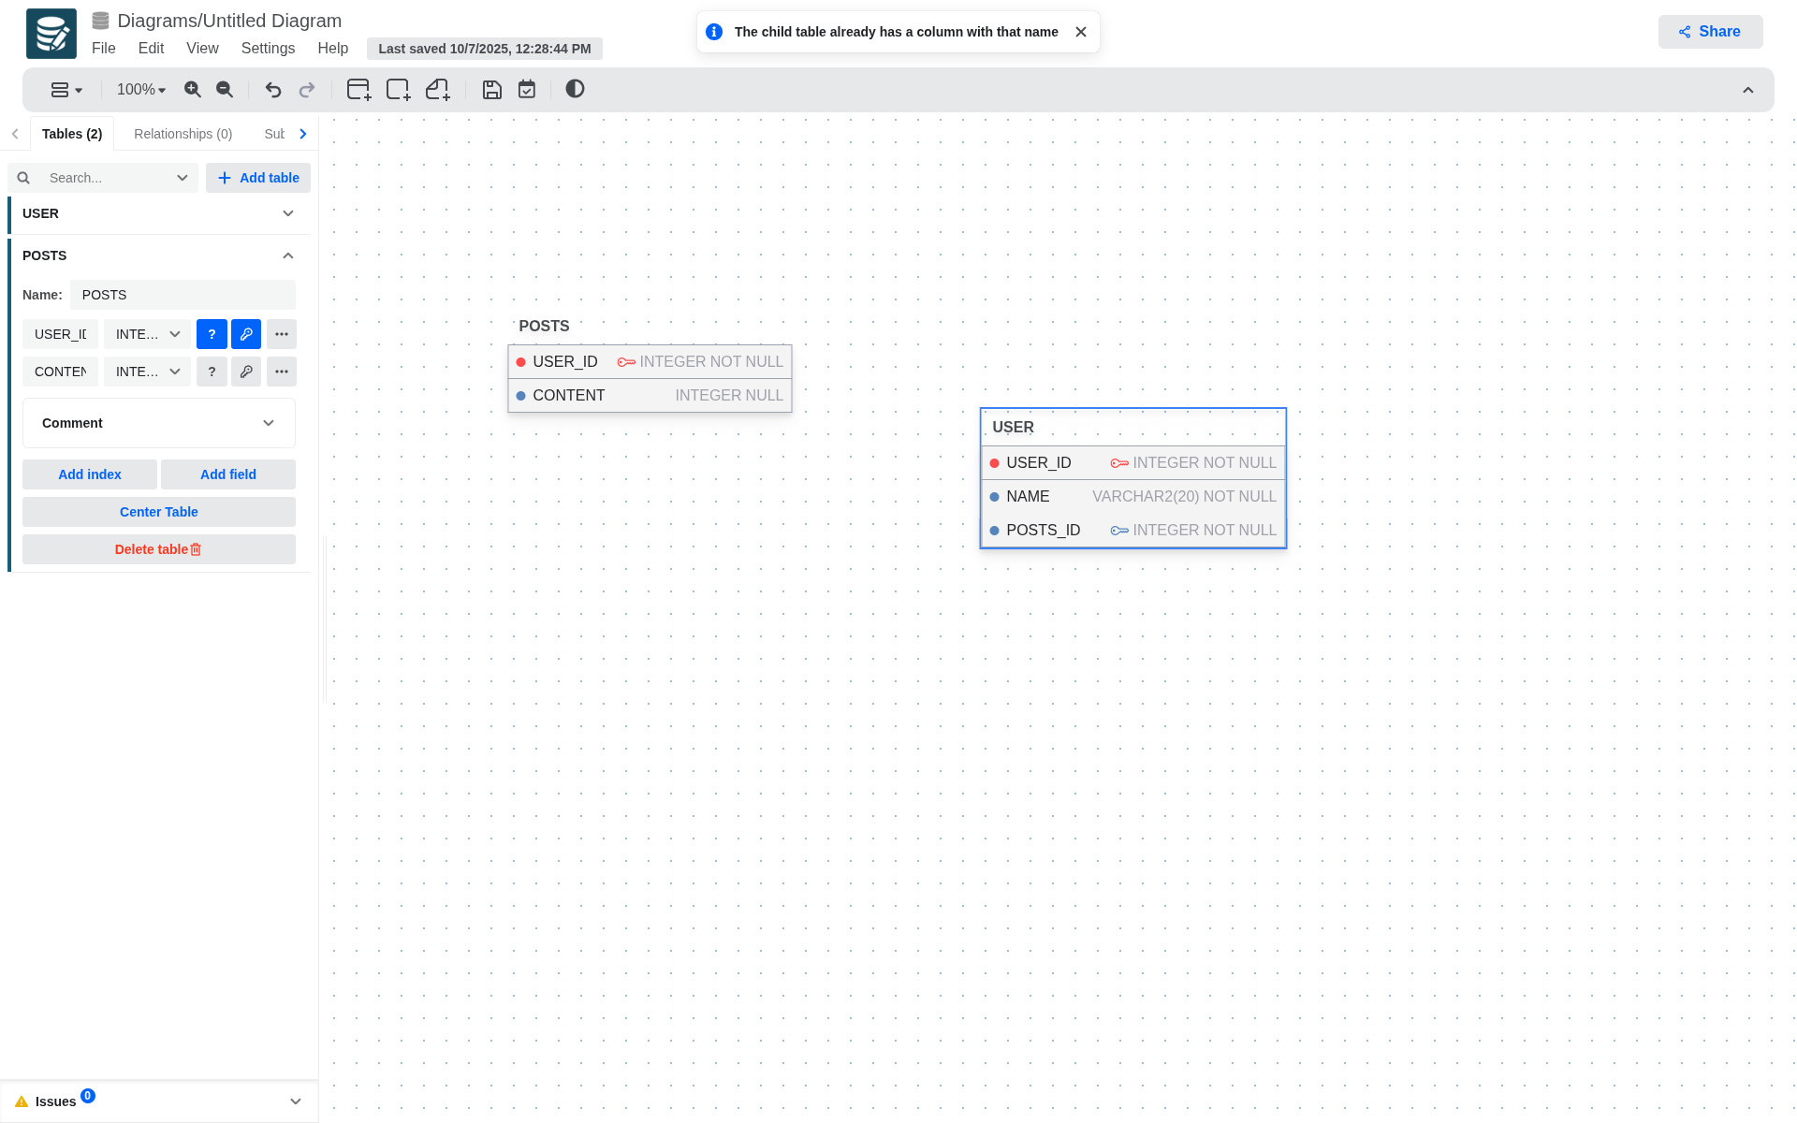Screen dimensions: 1797x1123
Task: Toggle nullable for CONTENT field
Action: coord(212,372)
